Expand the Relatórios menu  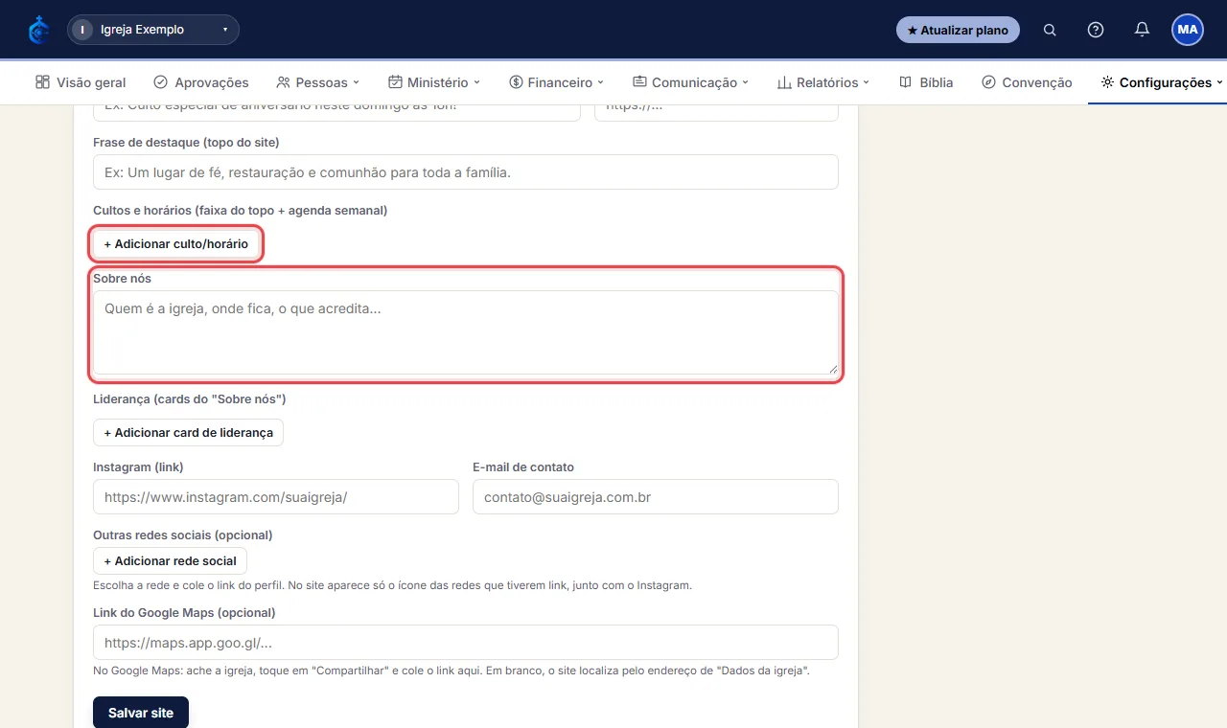point(823,82)
